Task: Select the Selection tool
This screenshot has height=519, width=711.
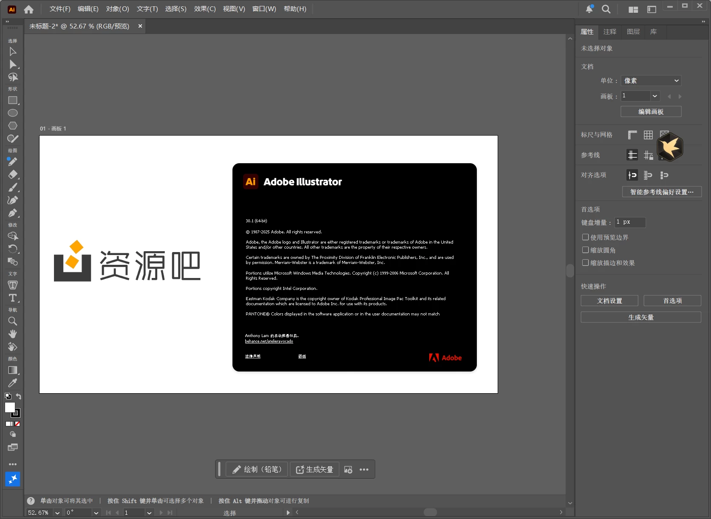Action: (12, 51)
